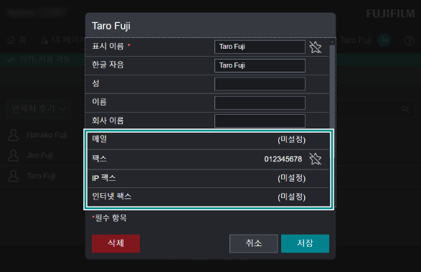421x272 pixels.
Task: Click the empty 이름 given name field
Action: pyautogui.click(x=260, y=103)
